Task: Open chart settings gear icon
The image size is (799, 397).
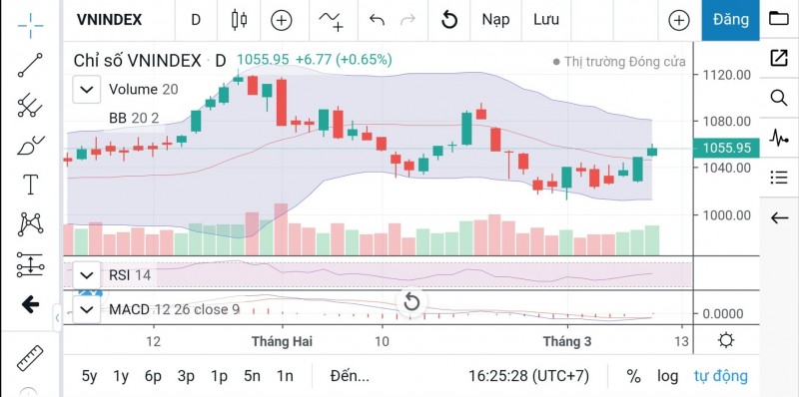Action: click(726, 340)
